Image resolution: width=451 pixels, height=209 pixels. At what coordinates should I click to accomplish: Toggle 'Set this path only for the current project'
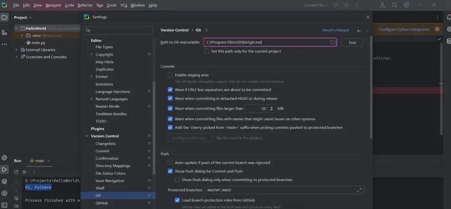207,51
